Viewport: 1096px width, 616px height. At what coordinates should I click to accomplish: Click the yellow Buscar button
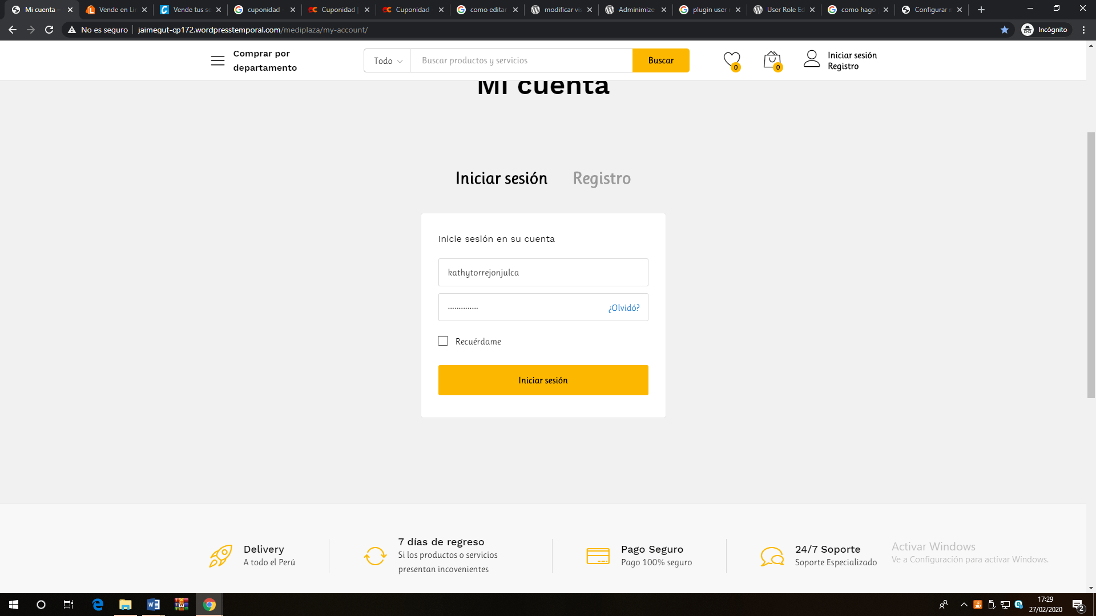[x=661, y=60]
